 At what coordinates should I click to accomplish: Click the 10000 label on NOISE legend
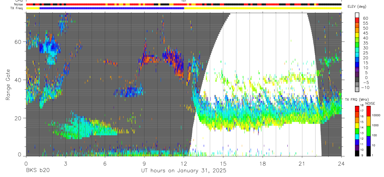(x=376, y=115)
